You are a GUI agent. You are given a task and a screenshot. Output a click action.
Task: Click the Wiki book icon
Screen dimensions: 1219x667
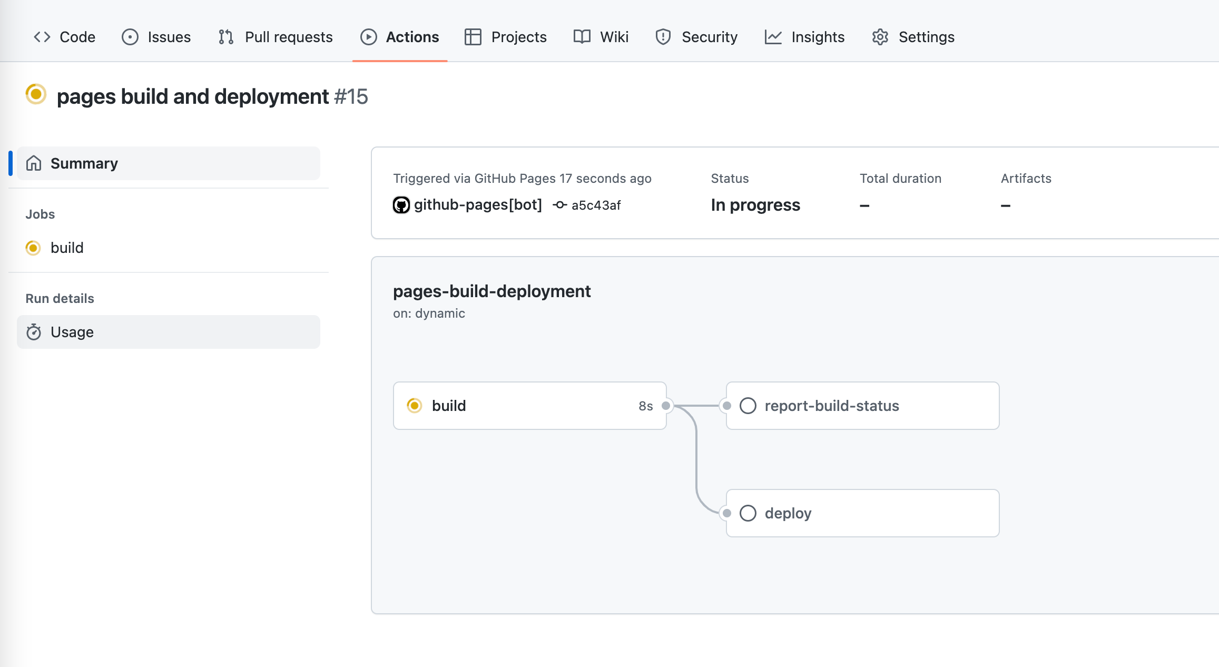coord(582,37)
